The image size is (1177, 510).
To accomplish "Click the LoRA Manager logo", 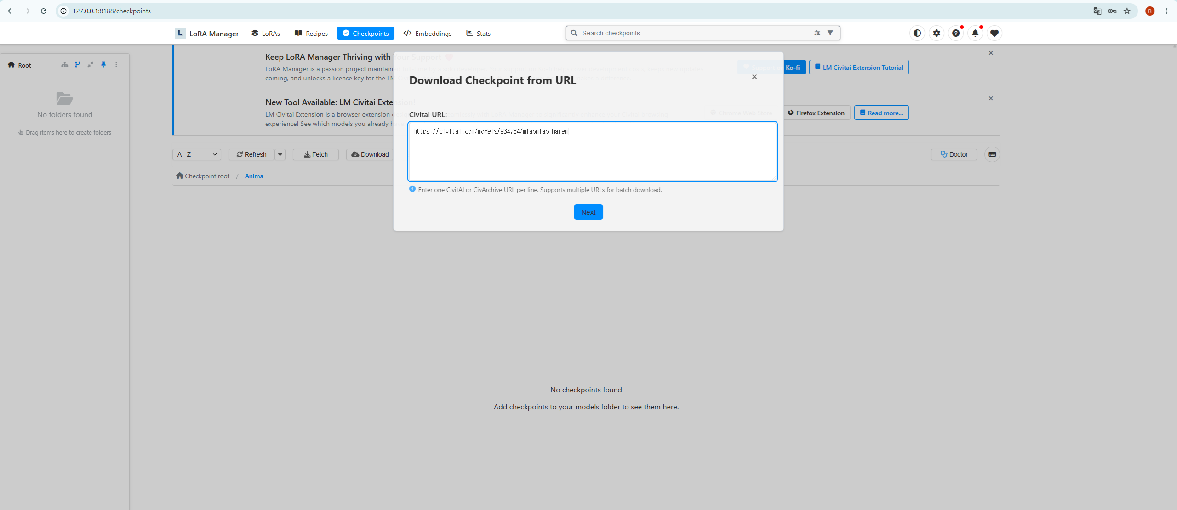I will [x=207, y=33].
